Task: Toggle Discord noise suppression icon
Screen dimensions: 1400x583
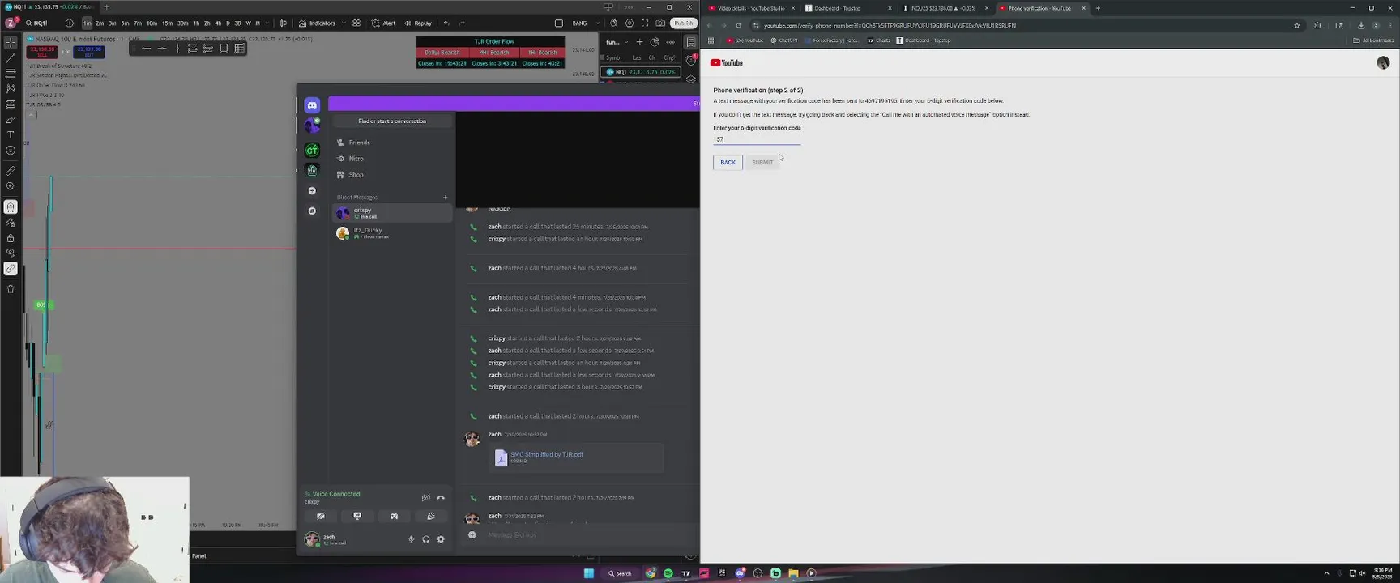Action: (x=425, y=497)
